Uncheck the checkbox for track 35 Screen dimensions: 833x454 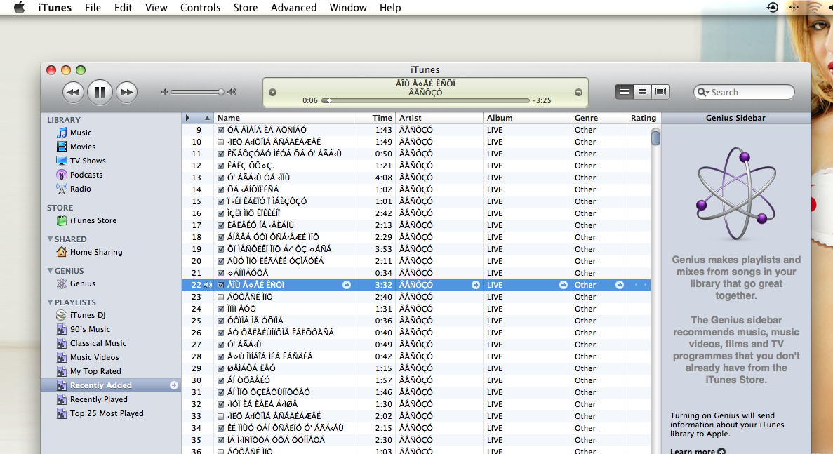(x=220, y=440)
